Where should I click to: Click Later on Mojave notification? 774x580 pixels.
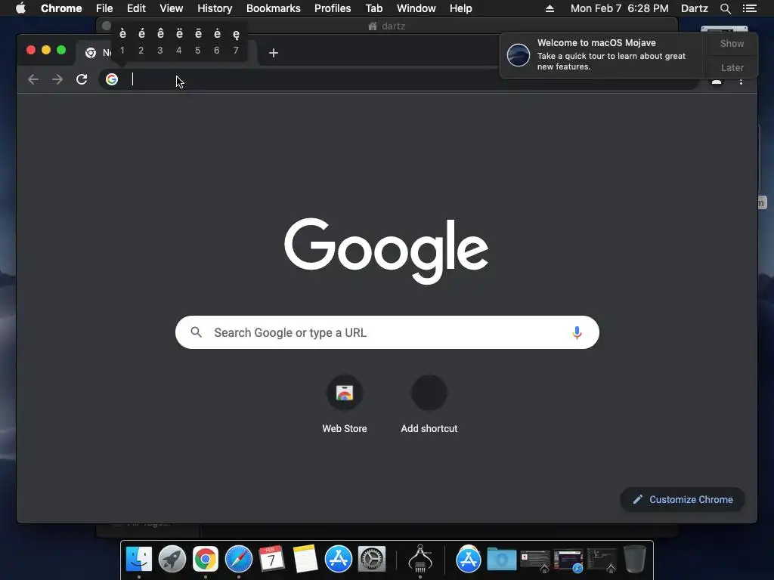pos(732,67)
